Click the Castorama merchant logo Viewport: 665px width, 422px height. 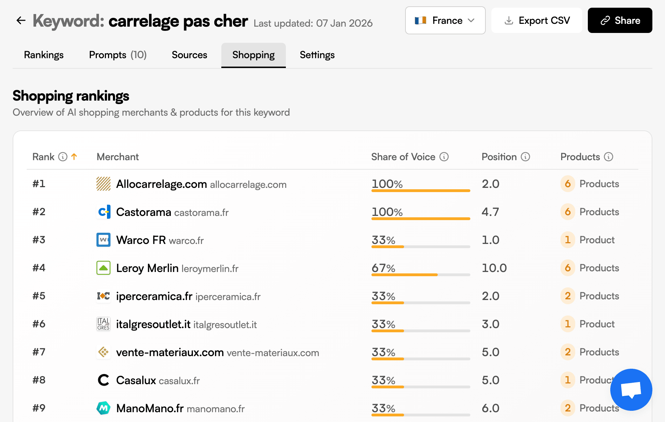coord(103,212)
